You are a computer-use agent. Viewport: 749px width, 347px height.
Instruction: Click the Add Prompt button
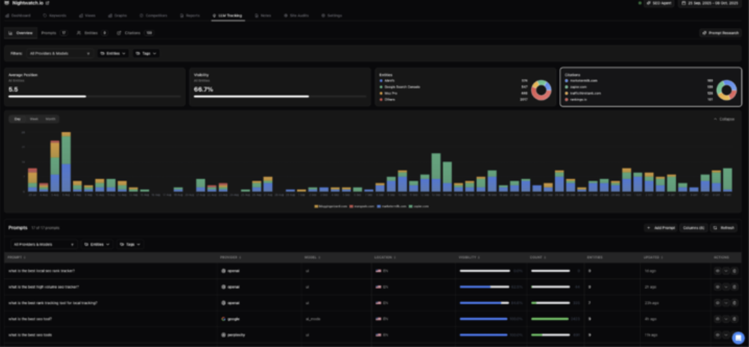[x=660, y=228]
